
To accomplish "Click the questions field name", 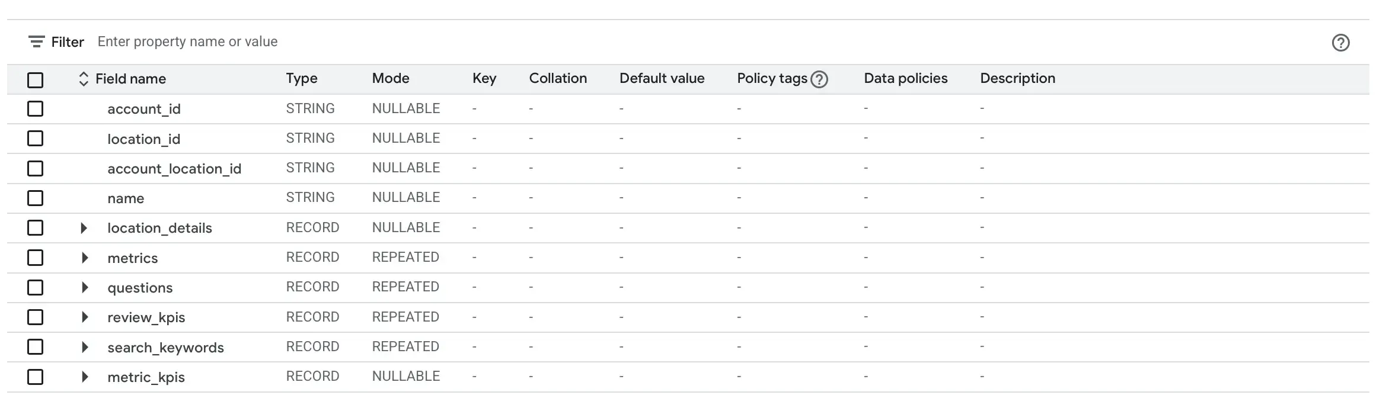I will coord(140,288).
